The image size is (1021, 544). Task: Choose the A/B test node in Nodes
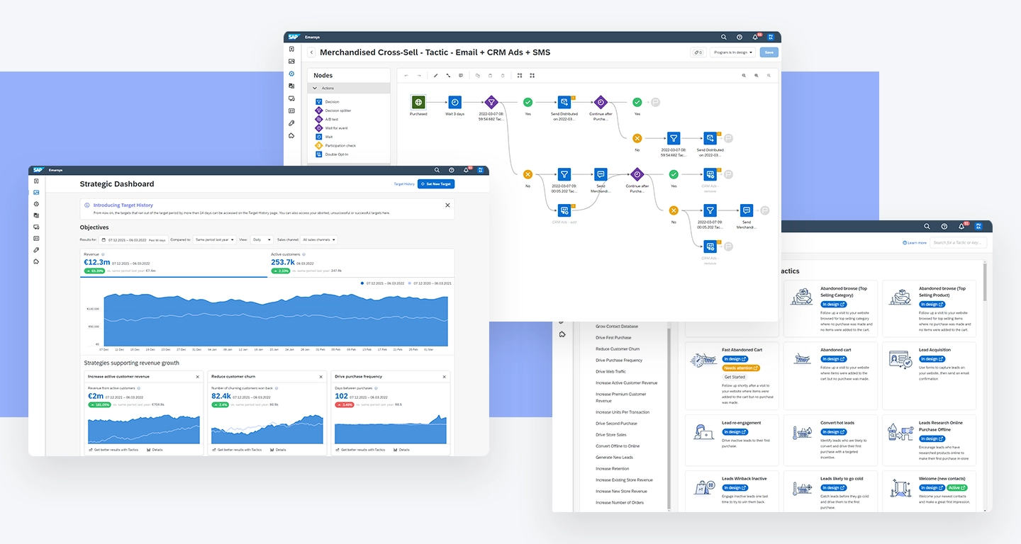[319, 119]
